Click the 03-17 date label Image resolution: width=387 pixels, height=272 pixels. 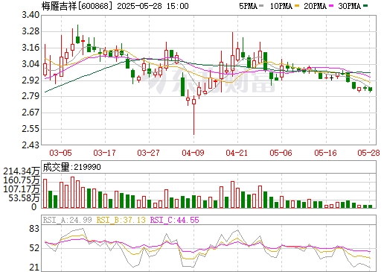(104, 153)
